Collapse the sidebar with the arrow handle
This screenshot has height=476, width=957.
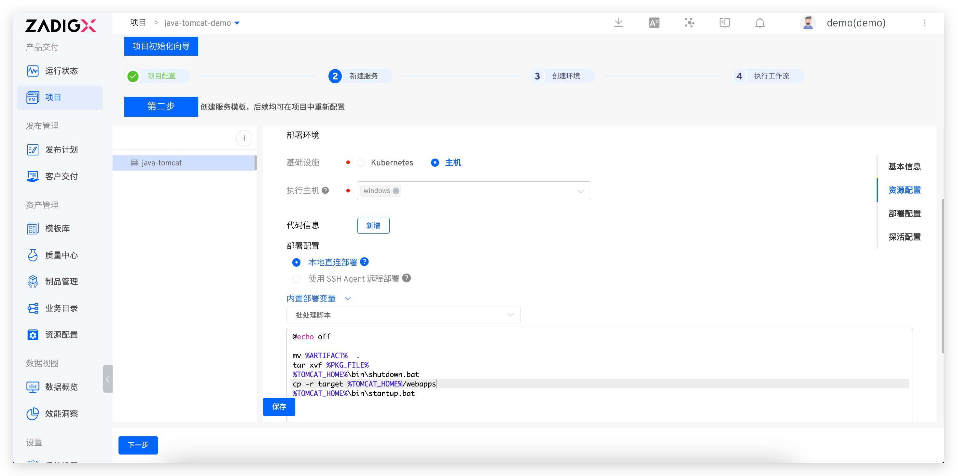coord(108,379)
